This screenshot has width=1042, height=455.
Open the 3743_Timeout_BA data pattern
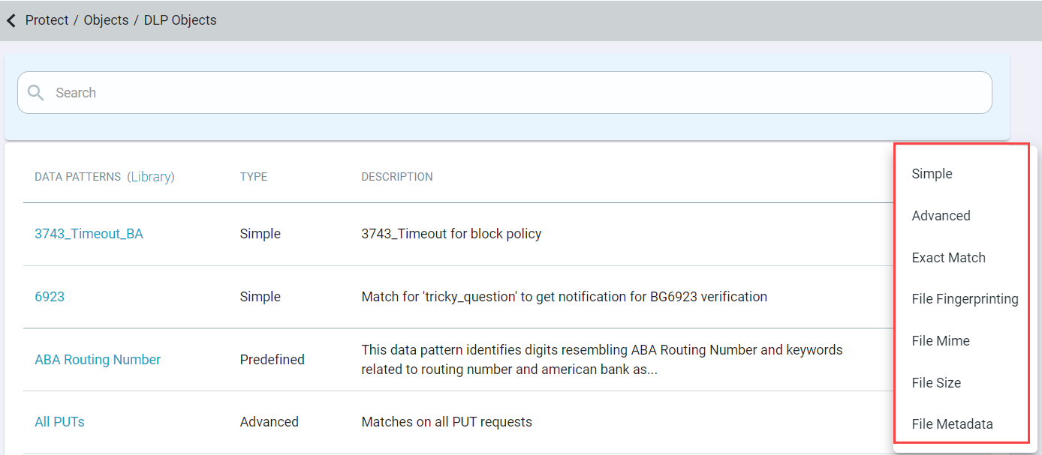pos(89,233)
